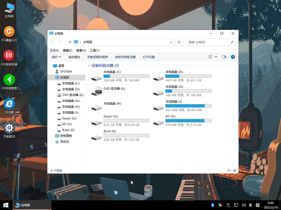Toggle the 英 input language indicator
The width and height of the screenshot is (281, 210).
click(x=251, y=205)
